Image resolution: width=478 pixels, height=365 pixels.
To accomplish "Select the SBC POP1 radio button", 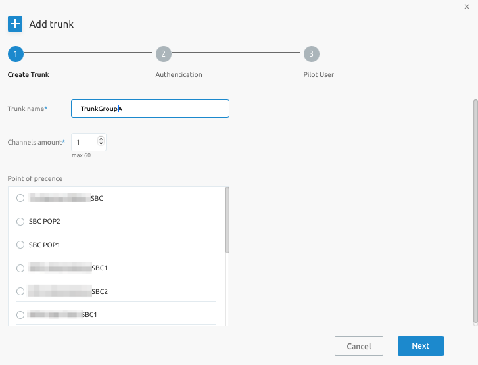I will (x=20, y=245).
